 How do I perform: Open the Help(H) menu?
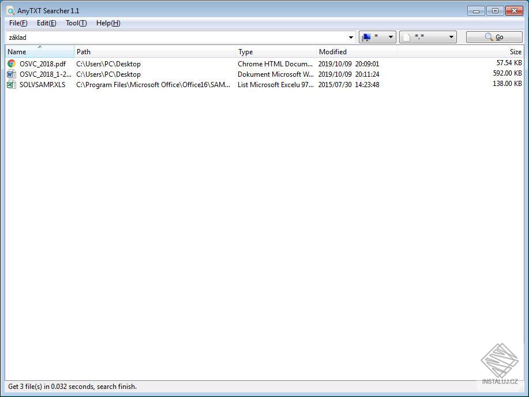(x=108, y=23)
